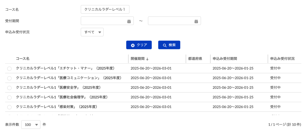Pick the「感染対策」course radio button
Viewport: 307px width, 131px height.
pyautogui.click(x=9, y=107)
